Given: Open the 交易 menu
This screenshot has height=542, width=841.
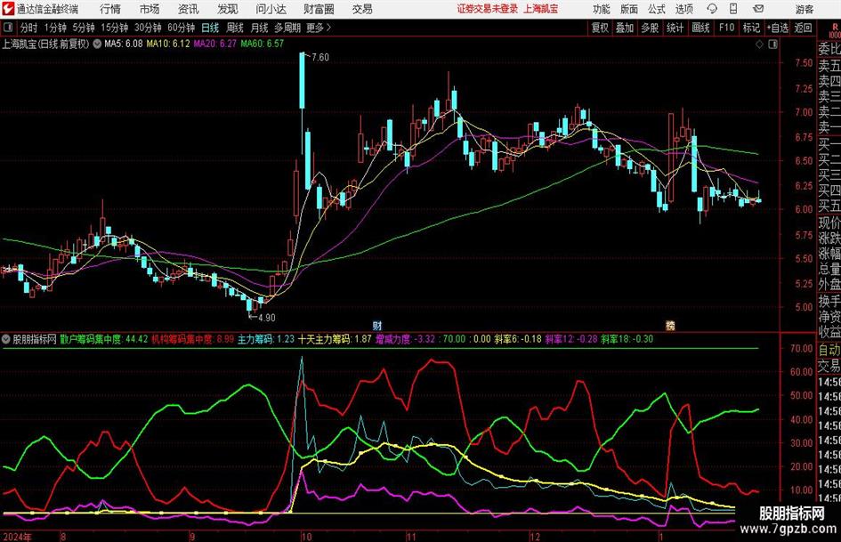Looking at the screenshot, I should click(362, 9).
